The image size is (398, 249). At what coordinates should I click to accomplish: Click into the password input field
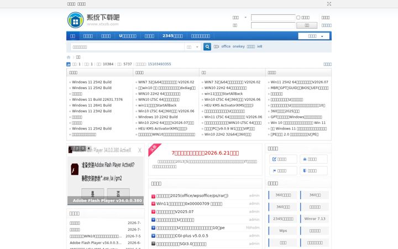tap(273, 25)
